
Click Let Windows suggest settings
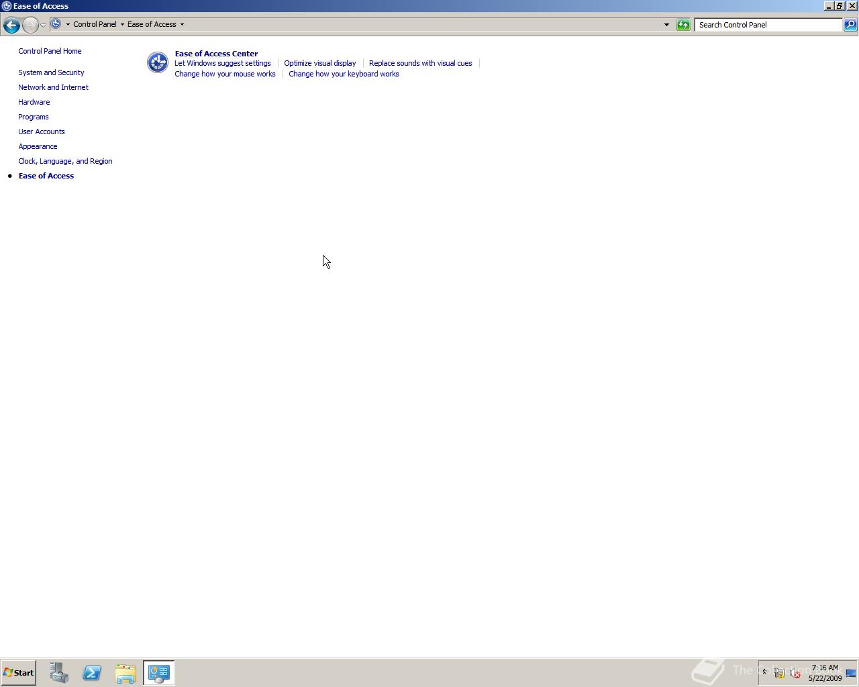(x=223, y=63)
